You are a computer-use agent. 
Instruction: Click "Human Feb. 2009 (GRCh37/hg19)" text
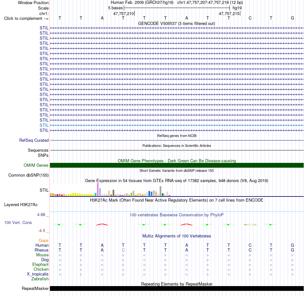pos(142,3)
